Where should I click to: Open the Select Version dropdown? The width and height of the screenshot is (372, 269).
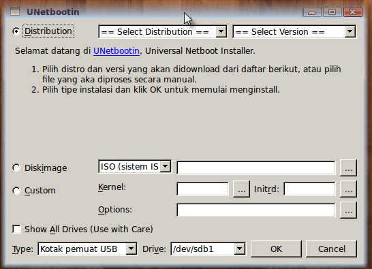[294, 31]
